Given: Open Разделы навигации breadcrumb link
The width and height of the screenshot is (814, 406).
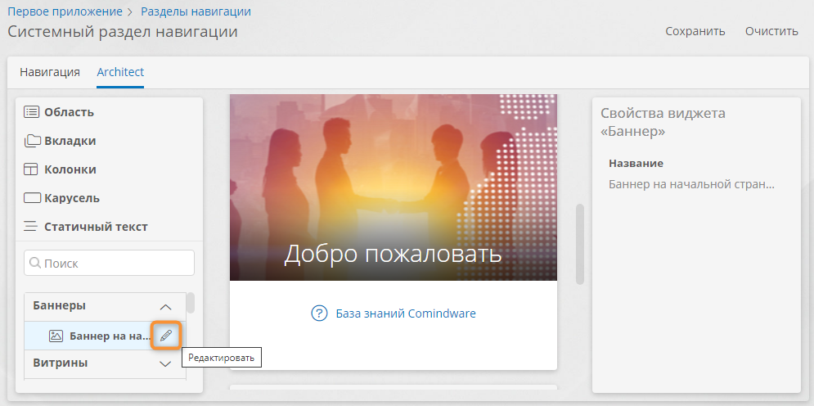Looking at the screenshot, I should click(x=196, y=11).
